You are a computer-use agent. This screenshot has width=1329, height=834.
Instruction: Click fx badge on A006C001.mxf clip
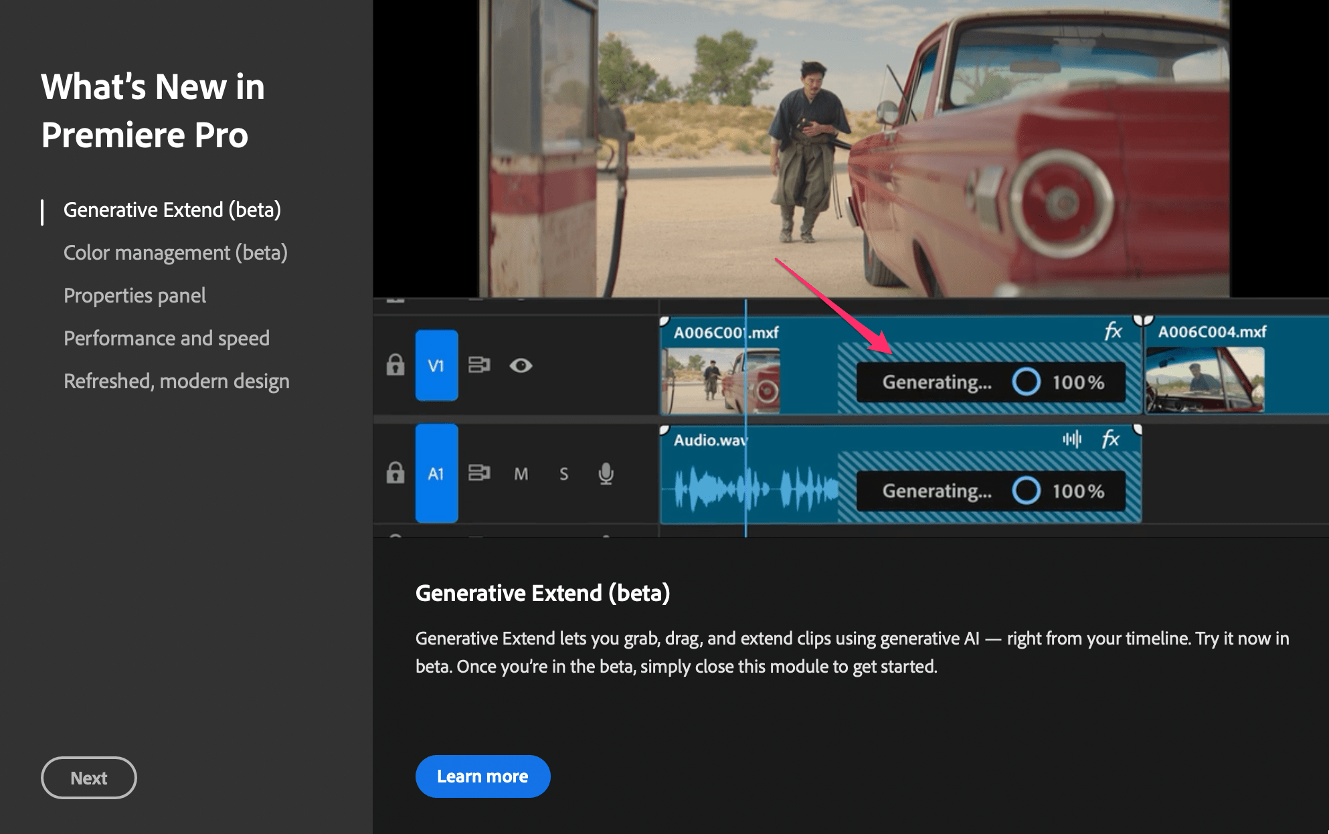[1113, 331]
